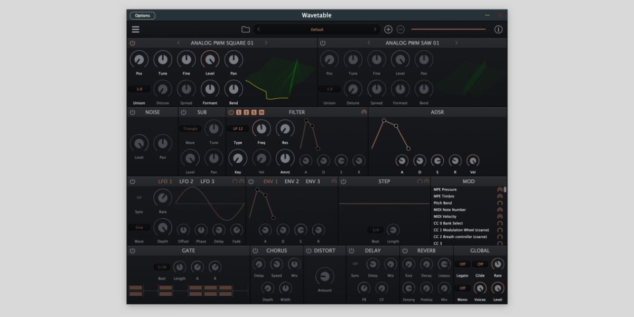Click the MOD list scrollbar
The image size is (634, 317).
(x=505, y=189)
